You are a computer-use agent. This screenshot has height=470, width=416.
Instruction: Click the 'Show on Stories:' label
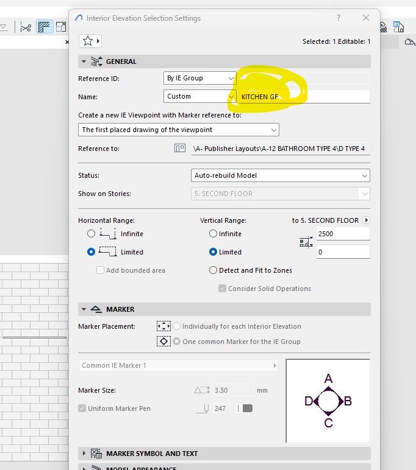click(x=104, y=194)
